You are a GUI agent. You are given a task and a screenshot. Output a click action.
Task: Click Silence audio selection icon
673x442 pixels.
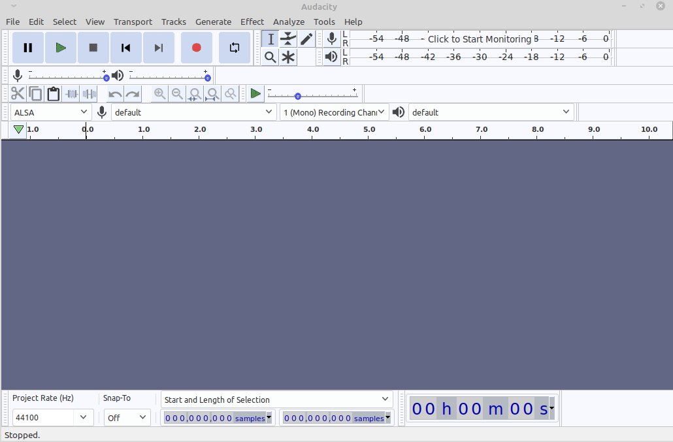[90, 93]
